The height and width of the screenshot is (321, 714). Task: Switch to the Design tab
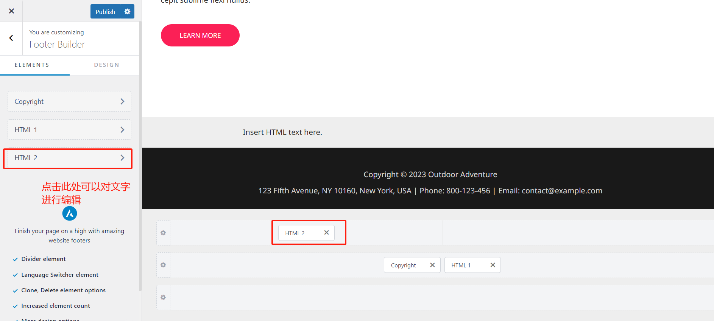(x=107, y=65)
